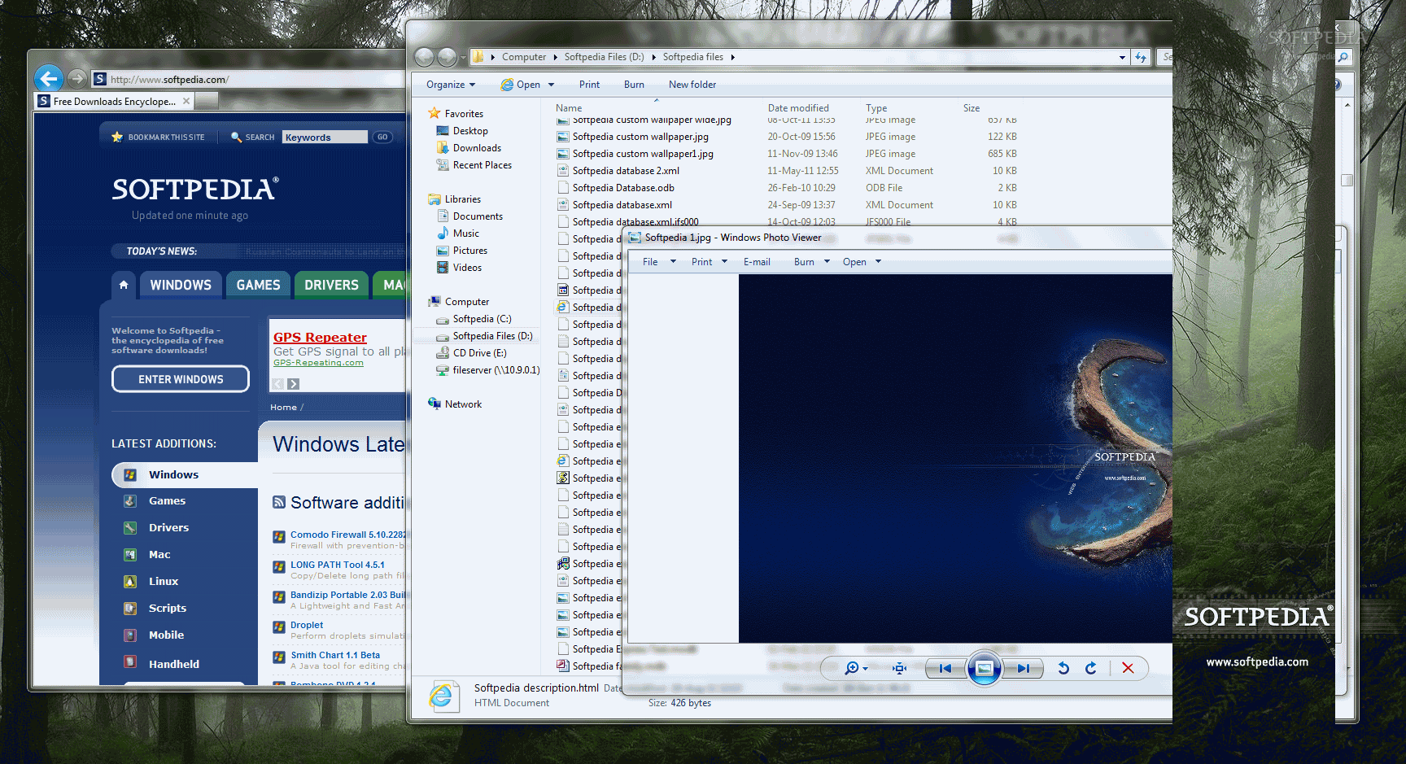Viewport: 1406px width, 764px height.
Task: Open the Organize dropdown menu
Action: [451, 85]
